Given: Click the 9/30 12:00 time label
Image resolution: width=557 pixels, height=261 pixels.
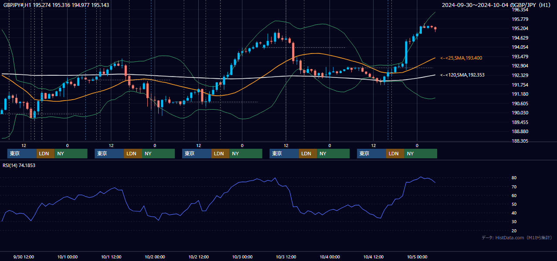Looking at the screenshot, I should (x=24, y=257).
